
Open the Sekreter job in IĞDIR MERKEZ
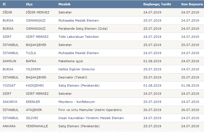click(x=65, y=12)
